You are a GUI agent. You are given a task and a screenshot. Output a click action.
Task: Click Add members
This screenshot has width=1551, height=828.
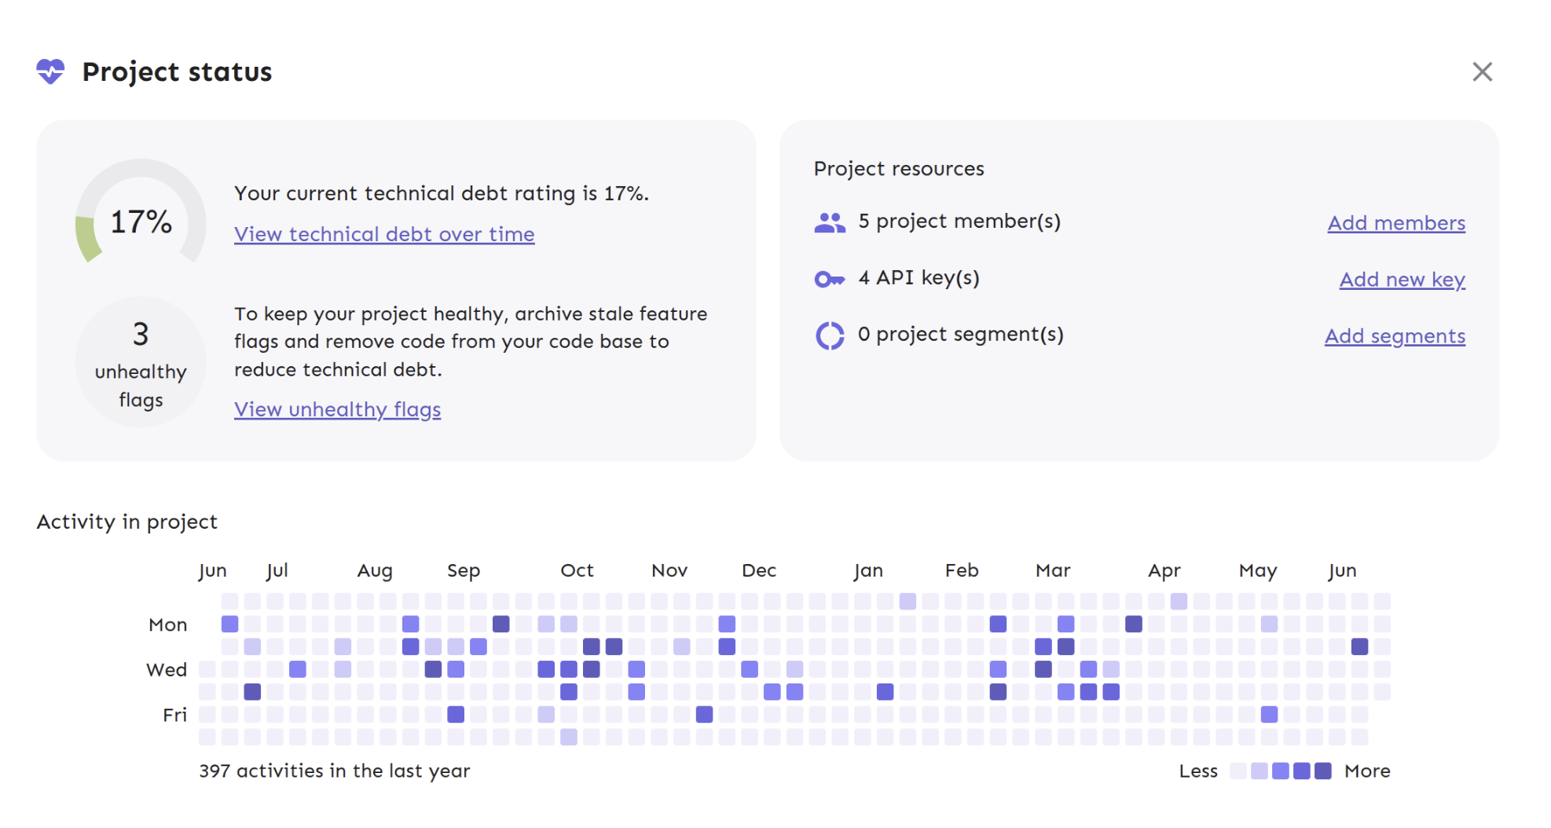[1396, 222]
